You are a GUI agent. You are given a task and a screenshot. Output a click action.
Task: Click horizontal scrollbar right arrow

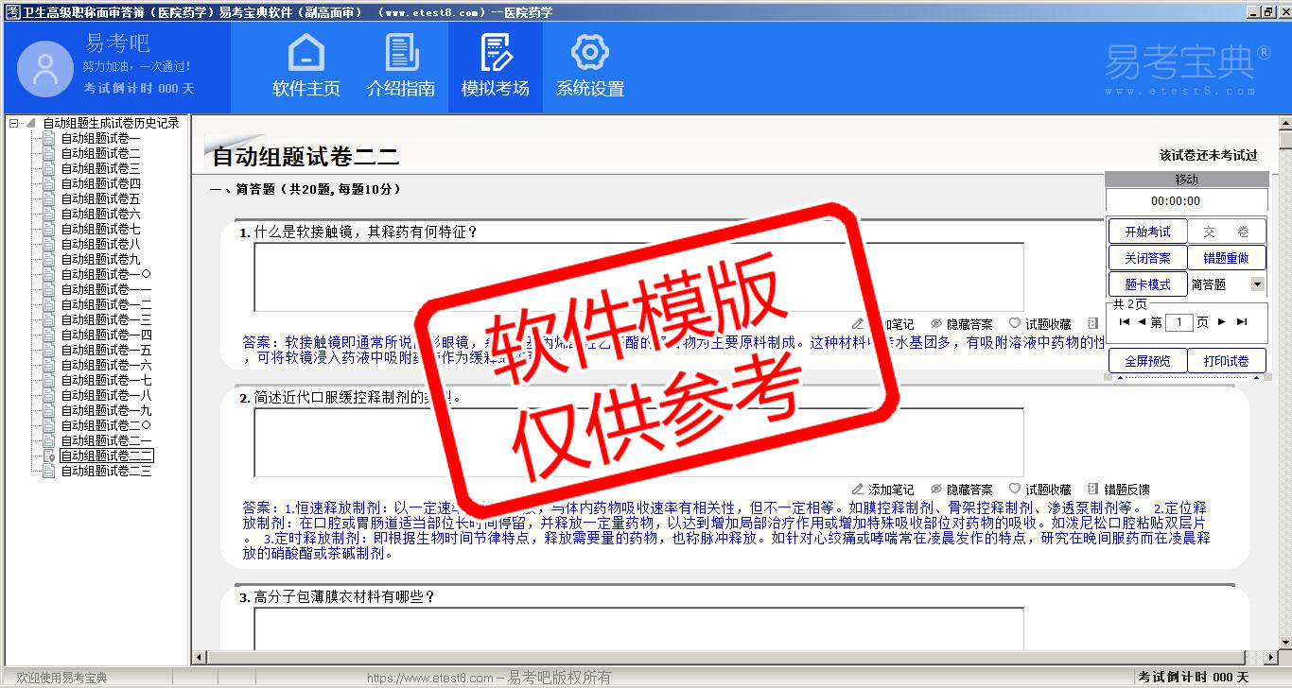click(1270, 658)
